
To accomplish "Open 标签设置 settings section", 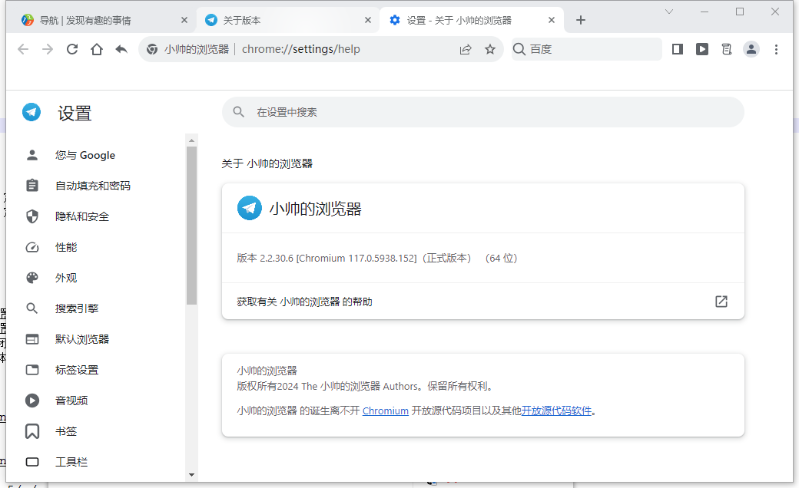I will [x=76, y=370].
